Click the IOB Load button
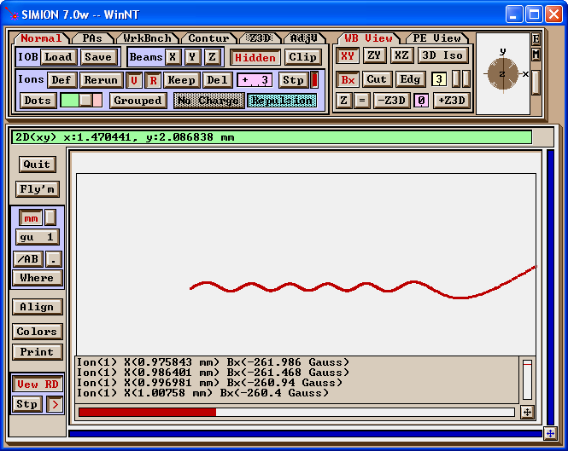568x451 pixels. coord(58,57)
